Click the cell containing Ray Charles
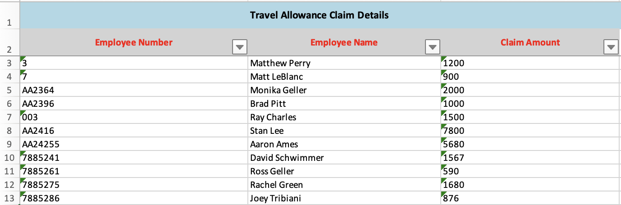 pos(273,117)
